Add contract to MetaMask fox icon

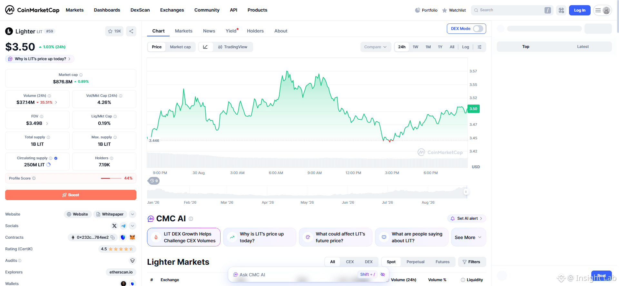[132, 237]
